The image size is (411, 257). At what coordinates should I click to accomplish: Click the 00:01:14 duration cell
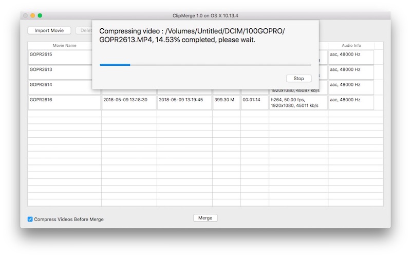tap(254, 102)
